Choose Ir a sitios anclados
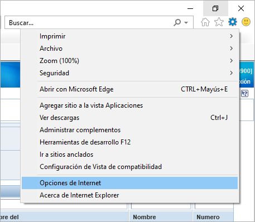Image resolution: width=255 pixels, height=222 pixels. 129,155
